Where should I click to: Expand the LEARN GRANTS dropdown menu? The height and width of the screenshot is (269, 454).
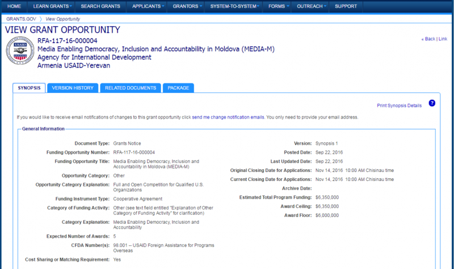(52, 6)
